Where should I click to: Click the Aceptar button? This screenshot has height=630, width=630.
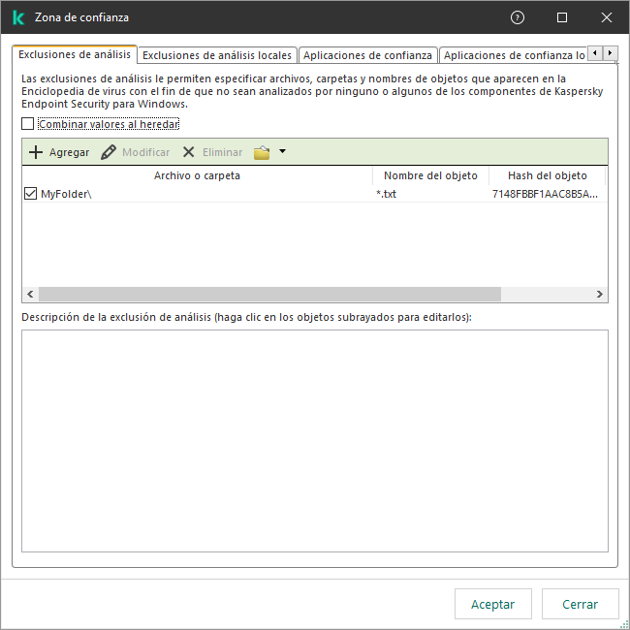coord(493,604)
